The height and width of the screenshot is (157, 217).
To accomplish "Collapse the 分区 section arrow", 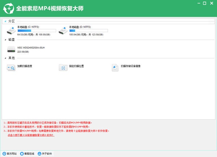I will [x=5, y=21].
